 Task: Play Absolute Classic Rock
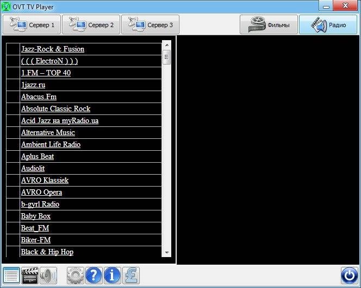(x=55, y=108)
